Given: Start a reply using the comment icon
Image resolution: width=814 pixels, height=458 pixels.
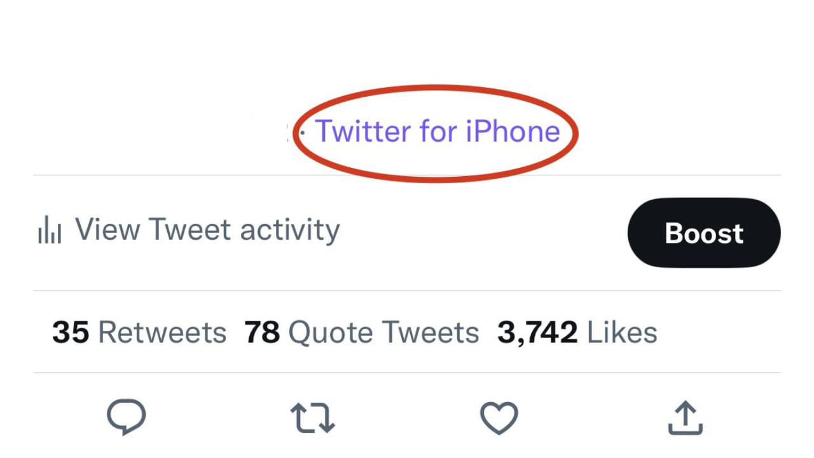Looking at the screenshot, I should (127, 416).
